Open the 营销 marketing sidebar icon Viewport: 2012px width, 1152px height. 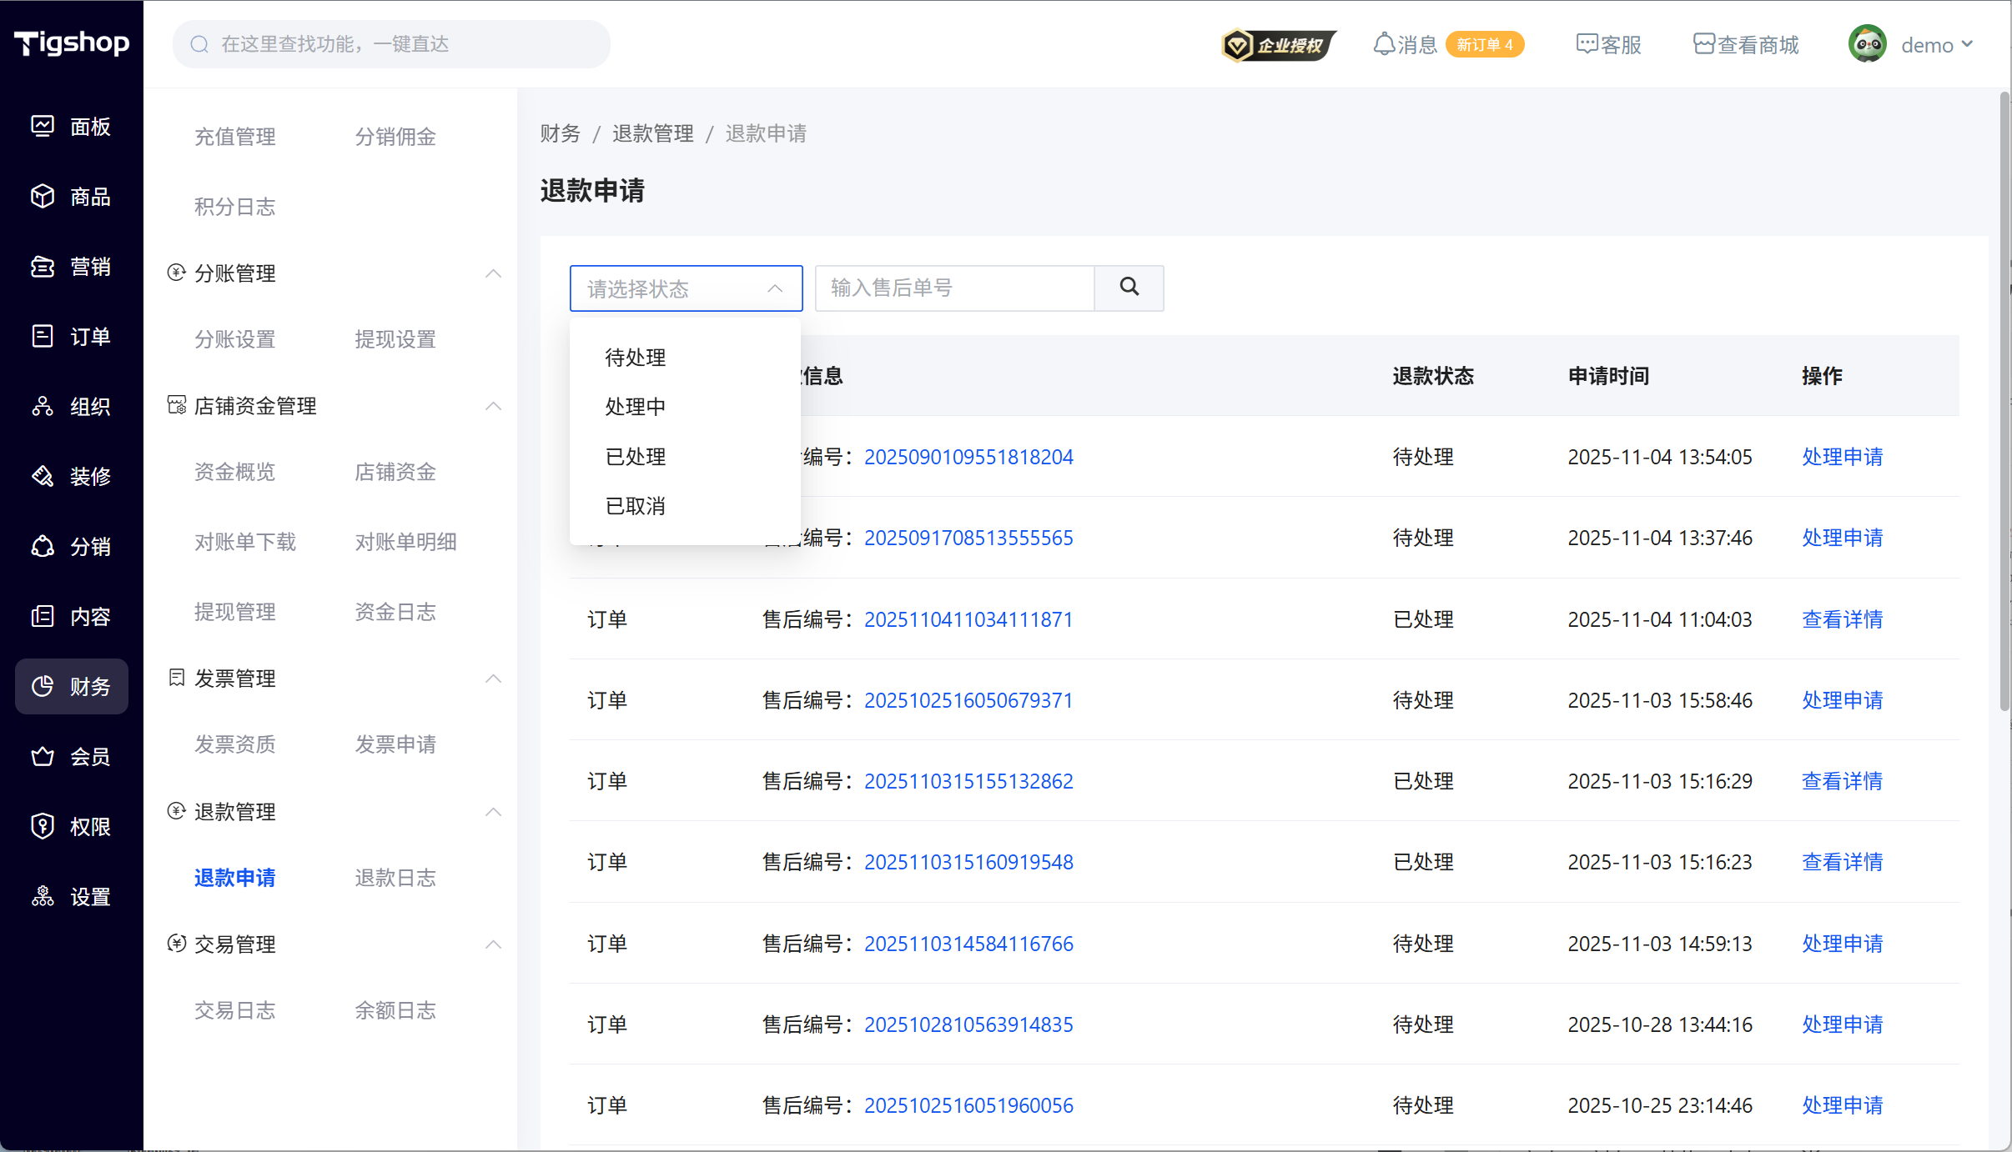click(43, 266)
